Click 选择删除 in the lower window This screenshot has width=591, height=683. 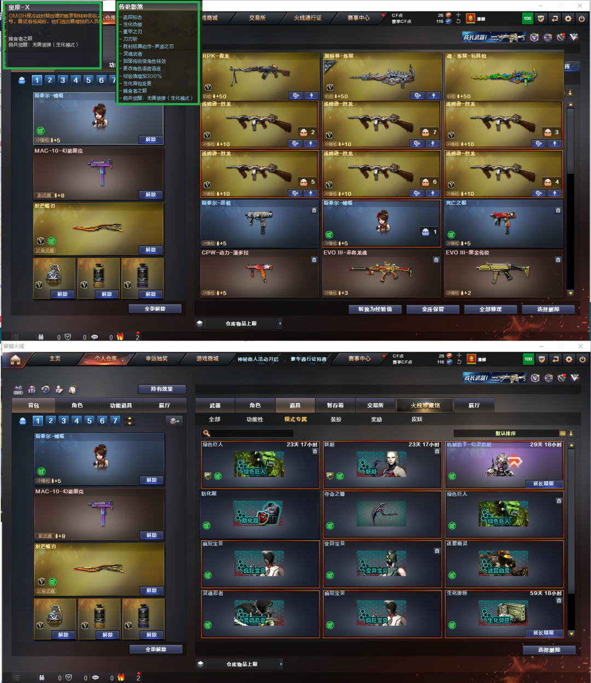(549, 650)
